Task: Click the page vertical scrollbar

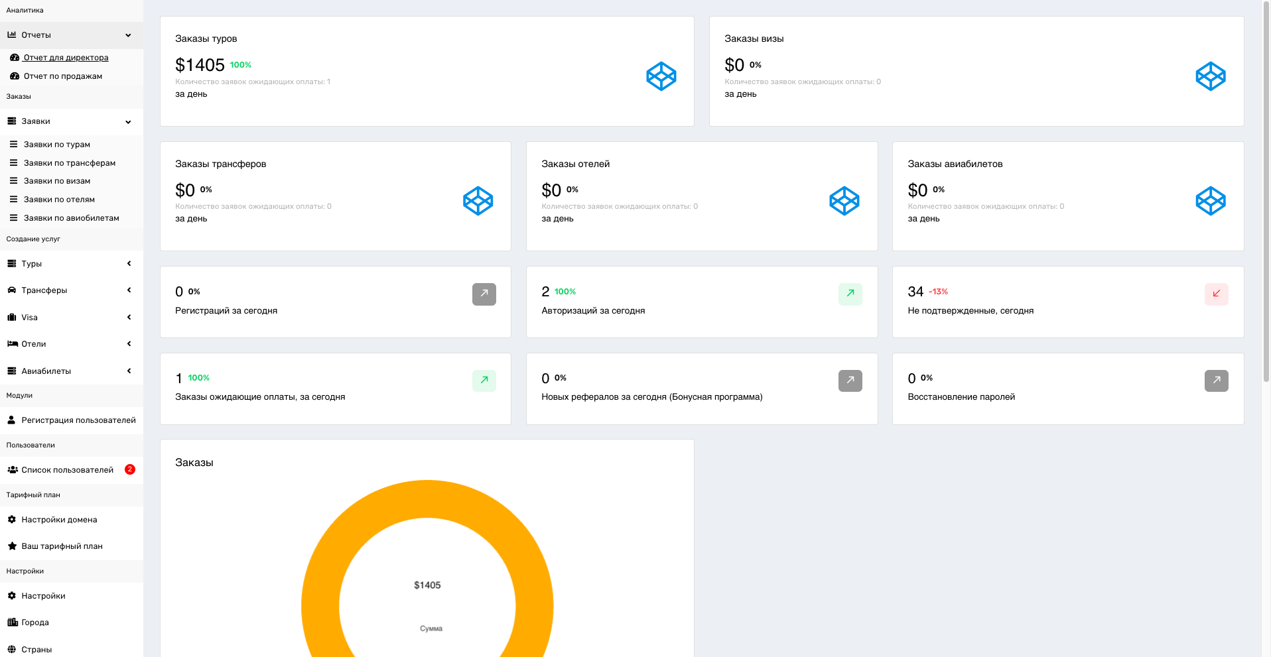Action: 1266,199
